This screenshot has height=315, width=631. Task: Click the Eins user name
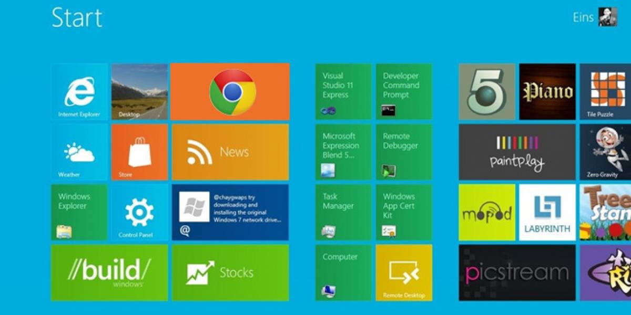583,17
